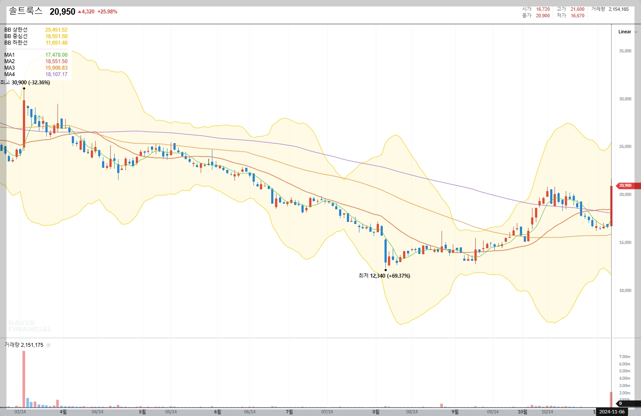Select the MA3 15,906.83 legend entry
The height and width of the screenshot is (416, 641).
click(x=36, y=68)
